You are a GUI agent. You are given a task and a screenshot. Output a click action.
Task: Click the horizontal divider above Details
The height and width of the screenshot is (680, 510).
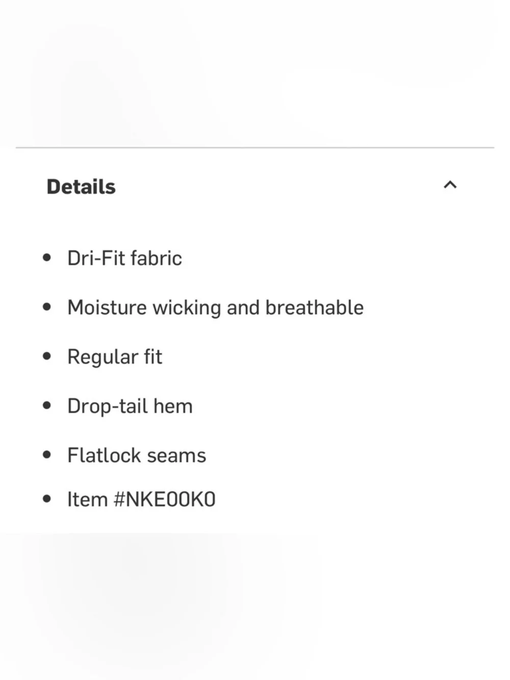pos(255,147)
